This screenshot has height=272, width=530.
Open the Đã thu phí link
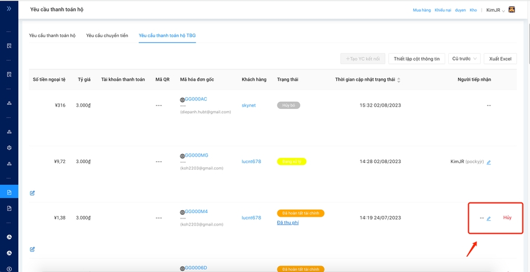pyautogui.click(x=287, y=223)
